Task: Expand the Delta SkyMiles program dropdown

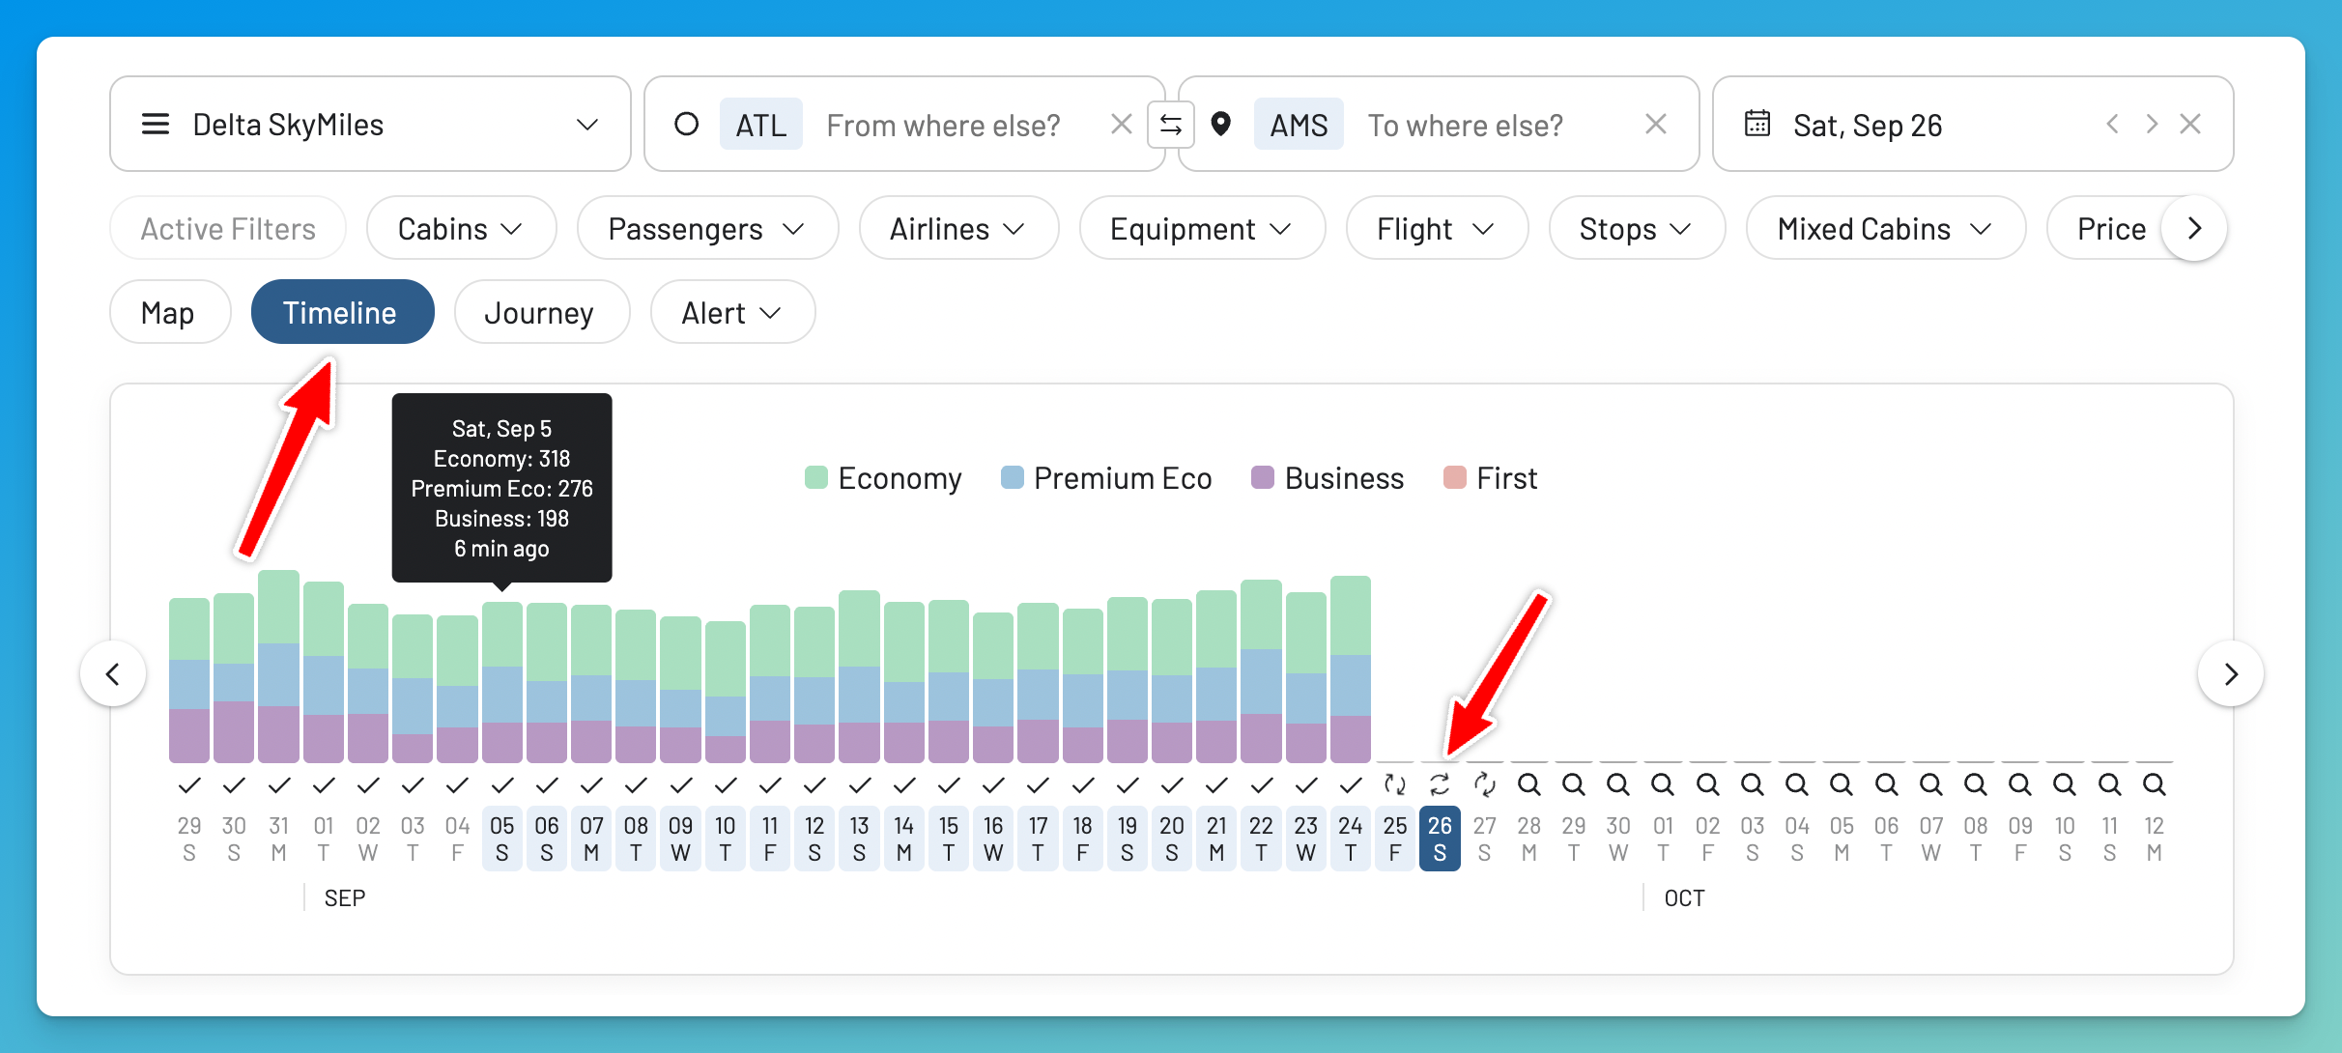Action: tap(587, 125)
